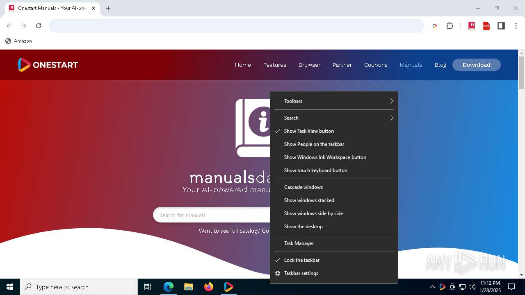Click the OneStart logo in the site header
This screenshot has width=525, height=295.
tap(48, 65)
